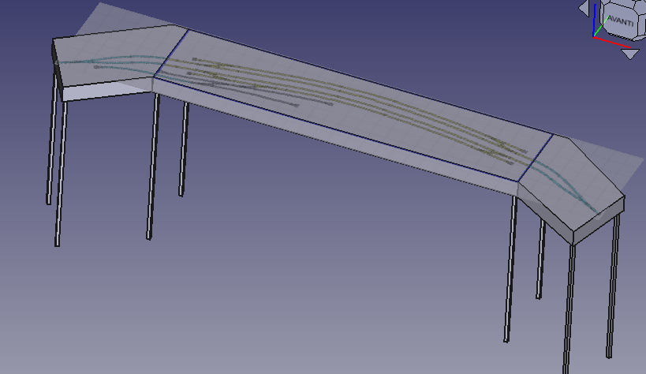Click the red X axis indicator line
Viewport: 646px width, 374px height.
tap(614, 41)
